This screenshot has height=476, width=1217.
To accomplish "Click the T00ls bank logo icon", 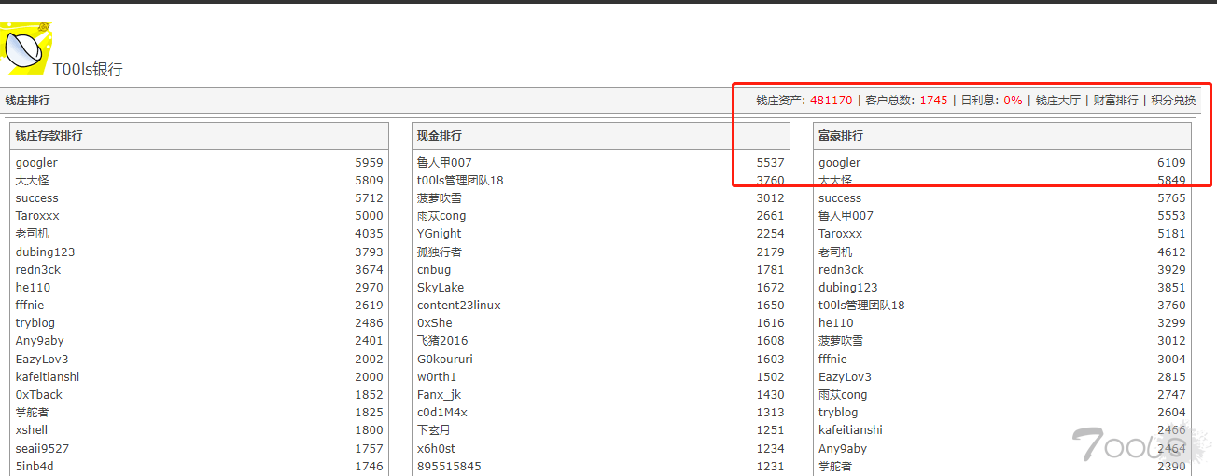I will tap(25, 47).
